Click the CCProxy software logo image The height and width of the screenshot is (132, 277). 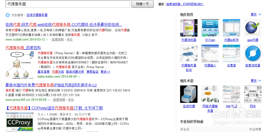pos(20,123)
